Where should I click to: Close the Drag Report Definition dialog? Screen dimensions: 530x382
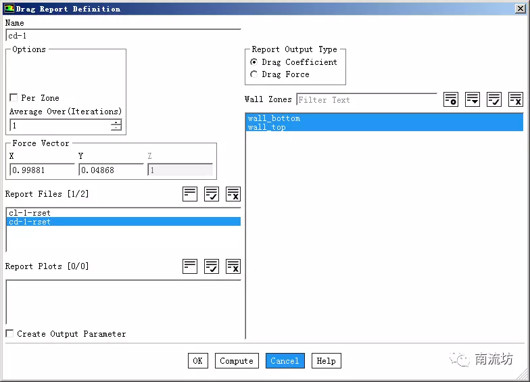pyautogui.click(x=521, y=9)
